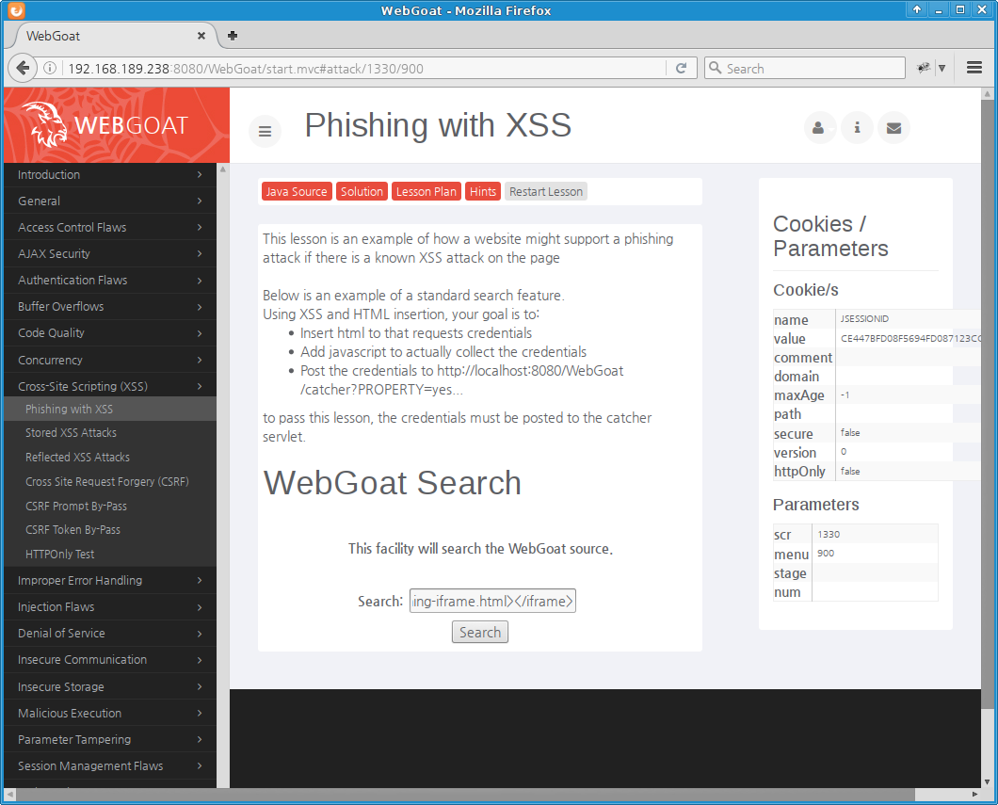Open the Stored XSS Attacks lesson

110,433
